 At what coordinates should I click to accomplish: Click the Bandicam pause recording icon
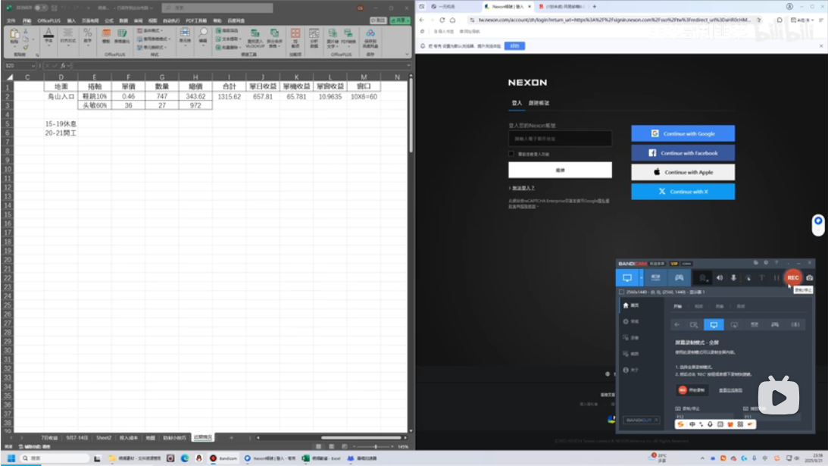(776, 278)
